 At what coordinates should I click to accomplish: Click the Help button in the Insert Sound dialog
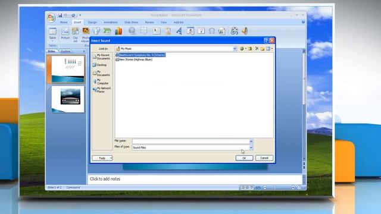(266, 40)
